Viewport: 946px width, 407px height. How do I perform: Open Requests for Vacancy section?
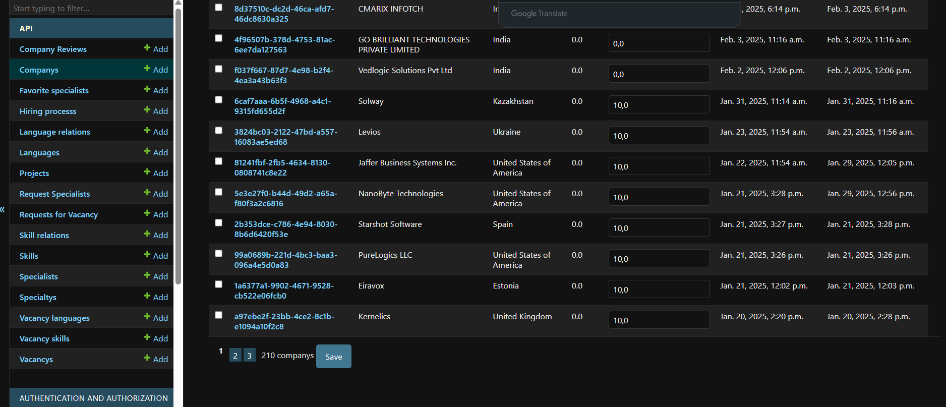coord(58,215)
